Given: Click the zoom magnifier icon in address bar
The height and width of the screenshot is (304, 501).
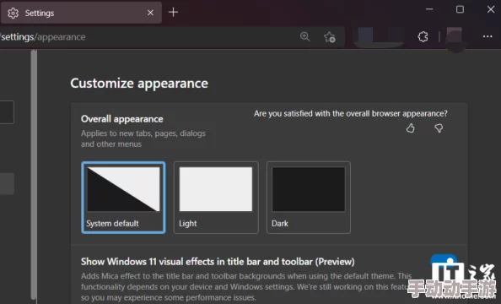Looking at the screenshot, I should point(304,37).
